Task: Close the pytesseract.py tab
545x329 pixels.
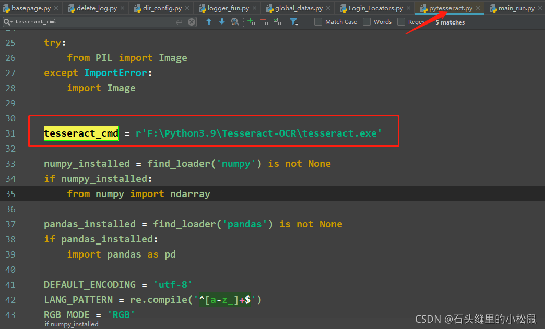Action: coord(478,8)
